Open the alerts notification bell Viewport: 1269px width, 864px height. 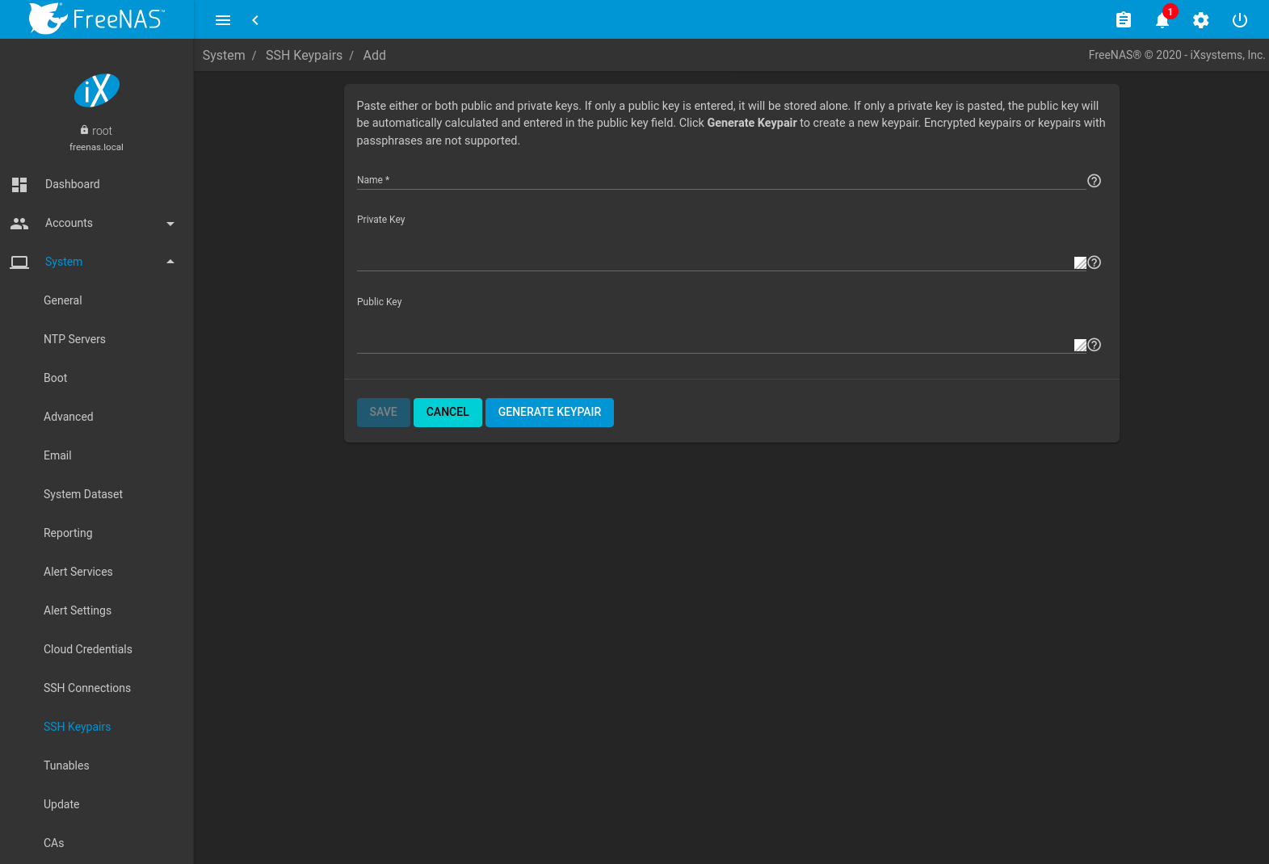click(1162, 20)
